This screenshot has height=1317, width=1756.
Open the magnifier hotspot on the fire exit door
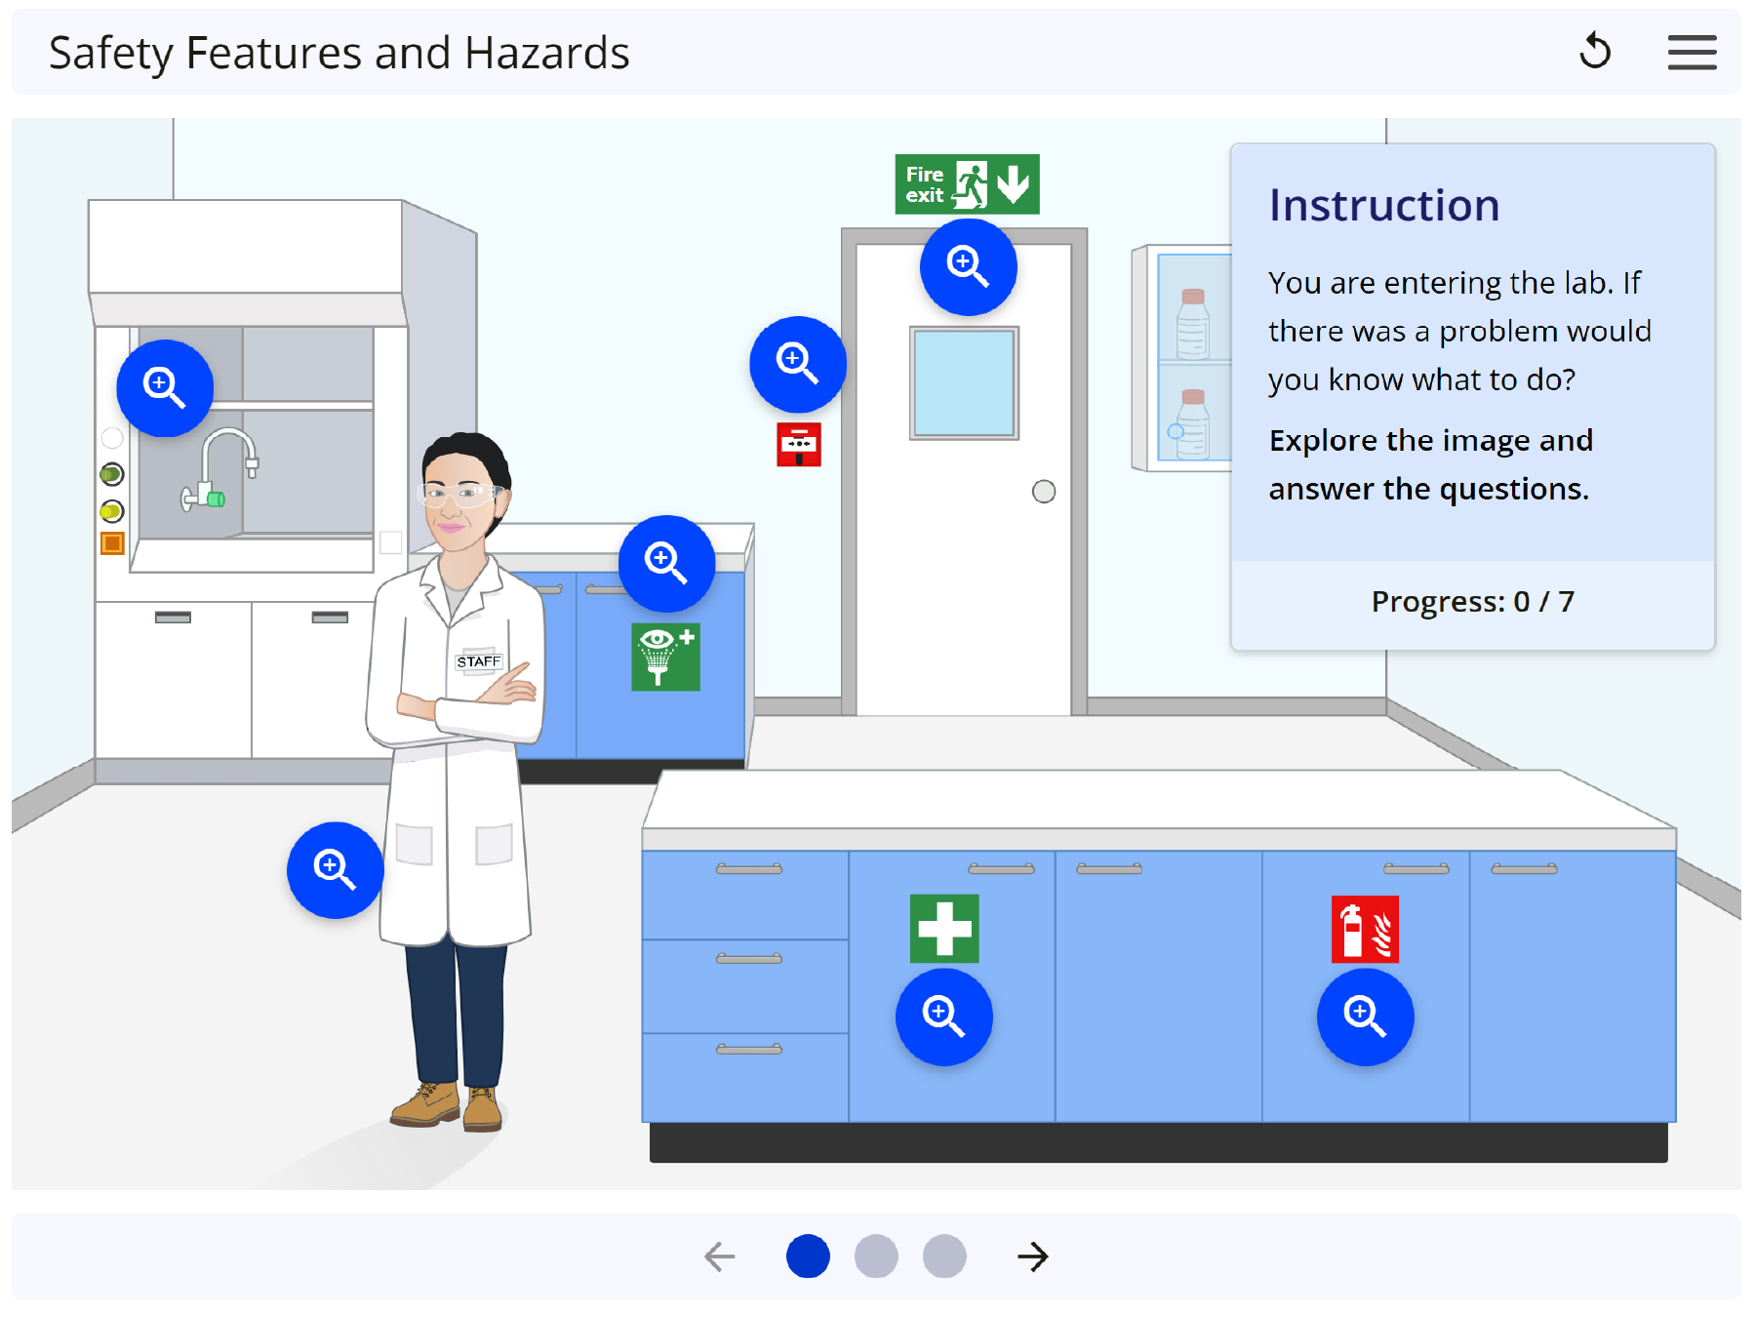click(968, 267)
